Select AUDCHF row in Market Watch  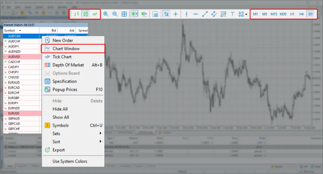[22, 41]
